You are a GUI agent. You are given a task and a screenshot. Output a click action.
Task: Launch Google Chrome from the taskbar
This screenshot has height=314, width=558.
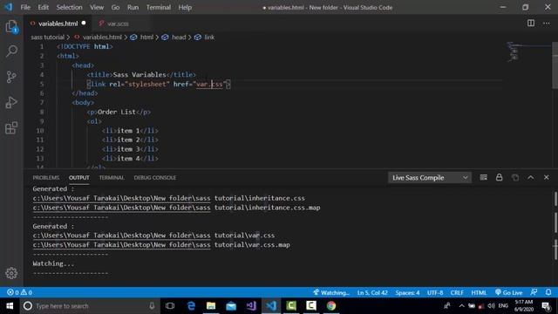click(x=331, y=306)
